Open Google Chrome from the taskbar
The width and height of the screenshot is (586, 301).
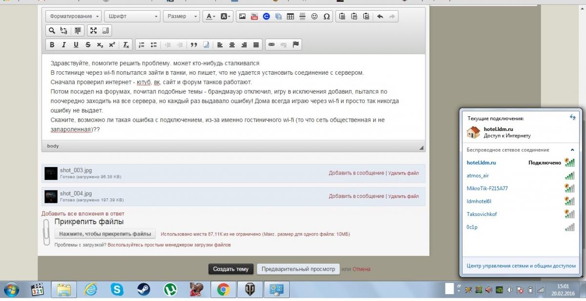[x=223, y=290]
